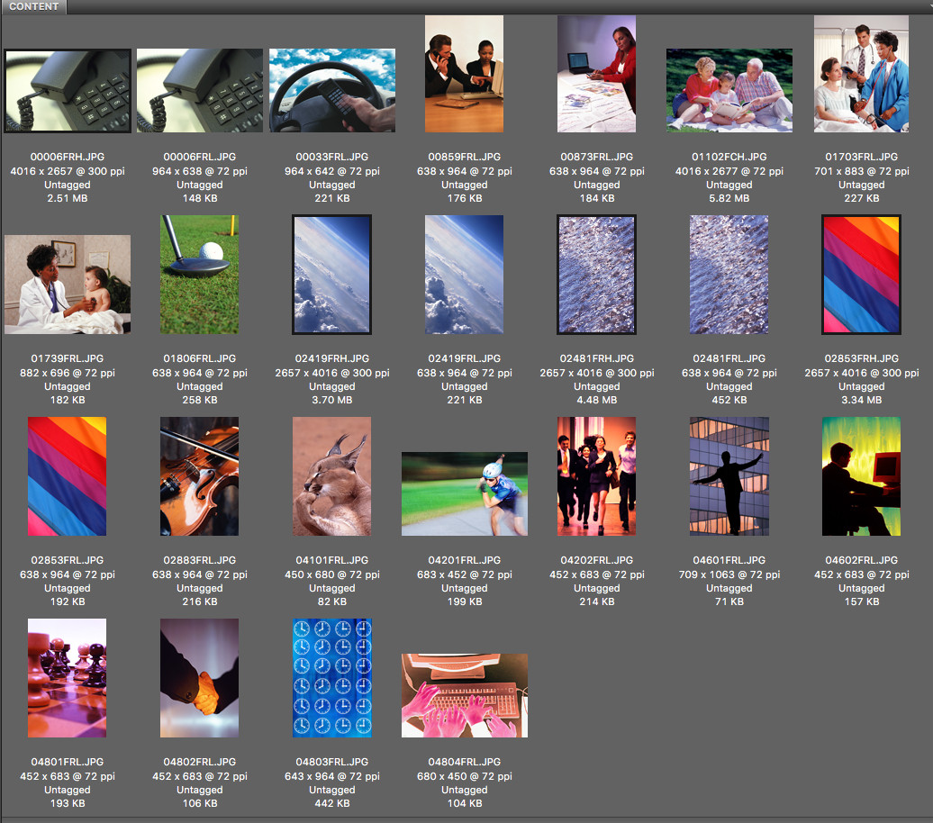Viewport: 933px width, 823px height.
Task: Click the filename 02481FRH.JPG
Action: click(596, 359)
